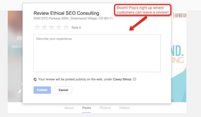This screenshot has width=201, height=117.
Task: Select the fourth rating star
Action: (59, 27)
